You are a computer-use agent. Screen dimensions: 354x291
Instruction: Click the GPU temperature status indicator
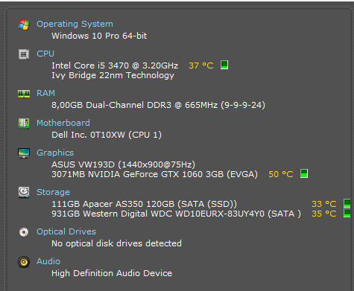click(x=304, y=173)
